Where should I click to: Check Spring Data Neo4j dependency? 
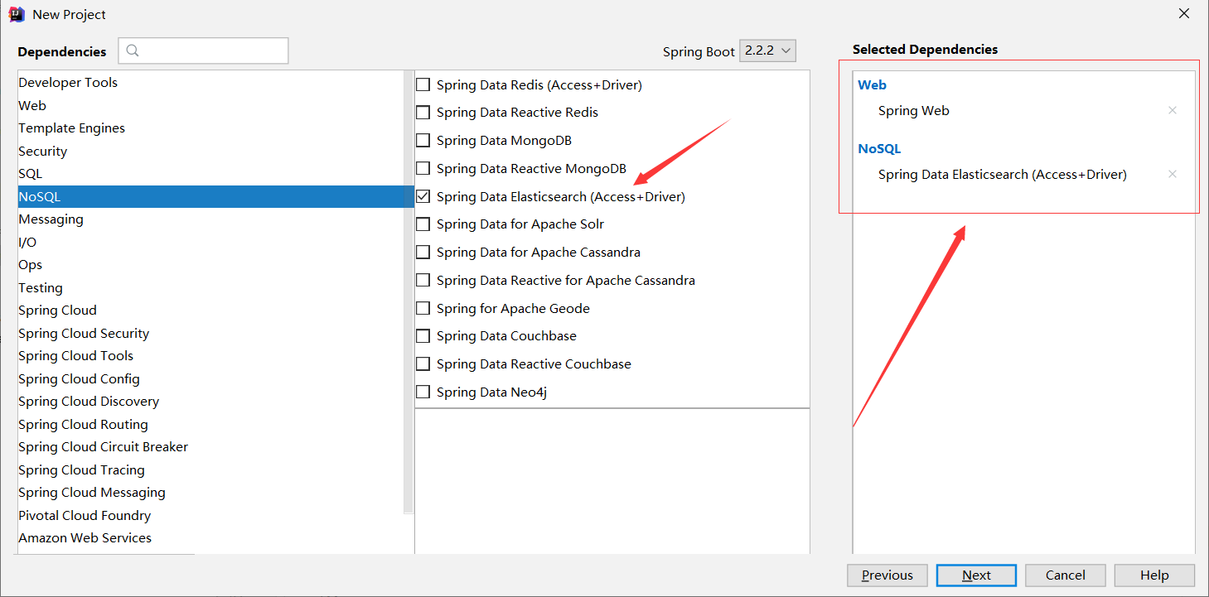(423, 391)
